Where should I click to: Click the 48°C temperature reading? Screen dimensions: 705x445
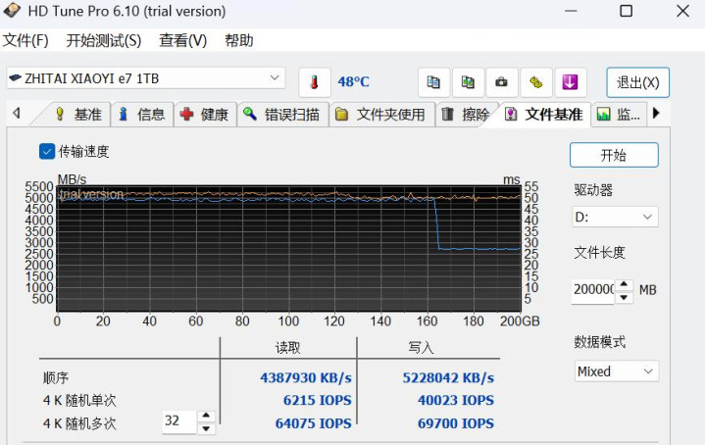pos(353,81)
